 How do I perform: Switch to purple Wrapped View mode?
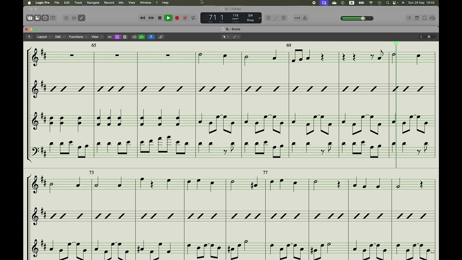(x=117, y=37)
